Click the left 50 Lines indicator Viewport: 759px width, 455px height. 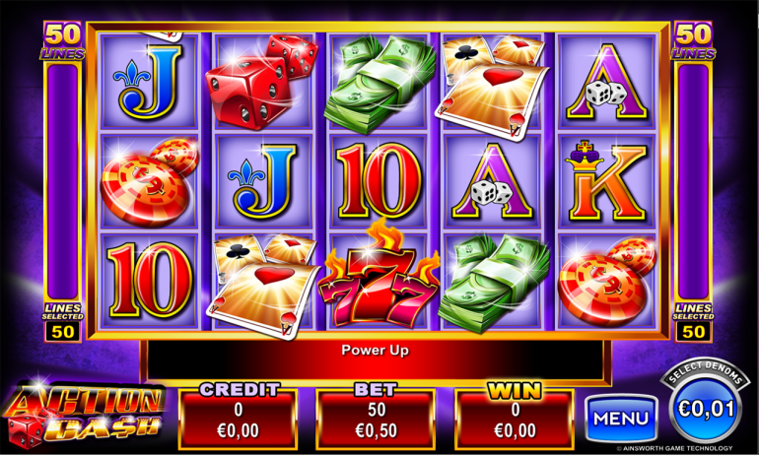62,40
